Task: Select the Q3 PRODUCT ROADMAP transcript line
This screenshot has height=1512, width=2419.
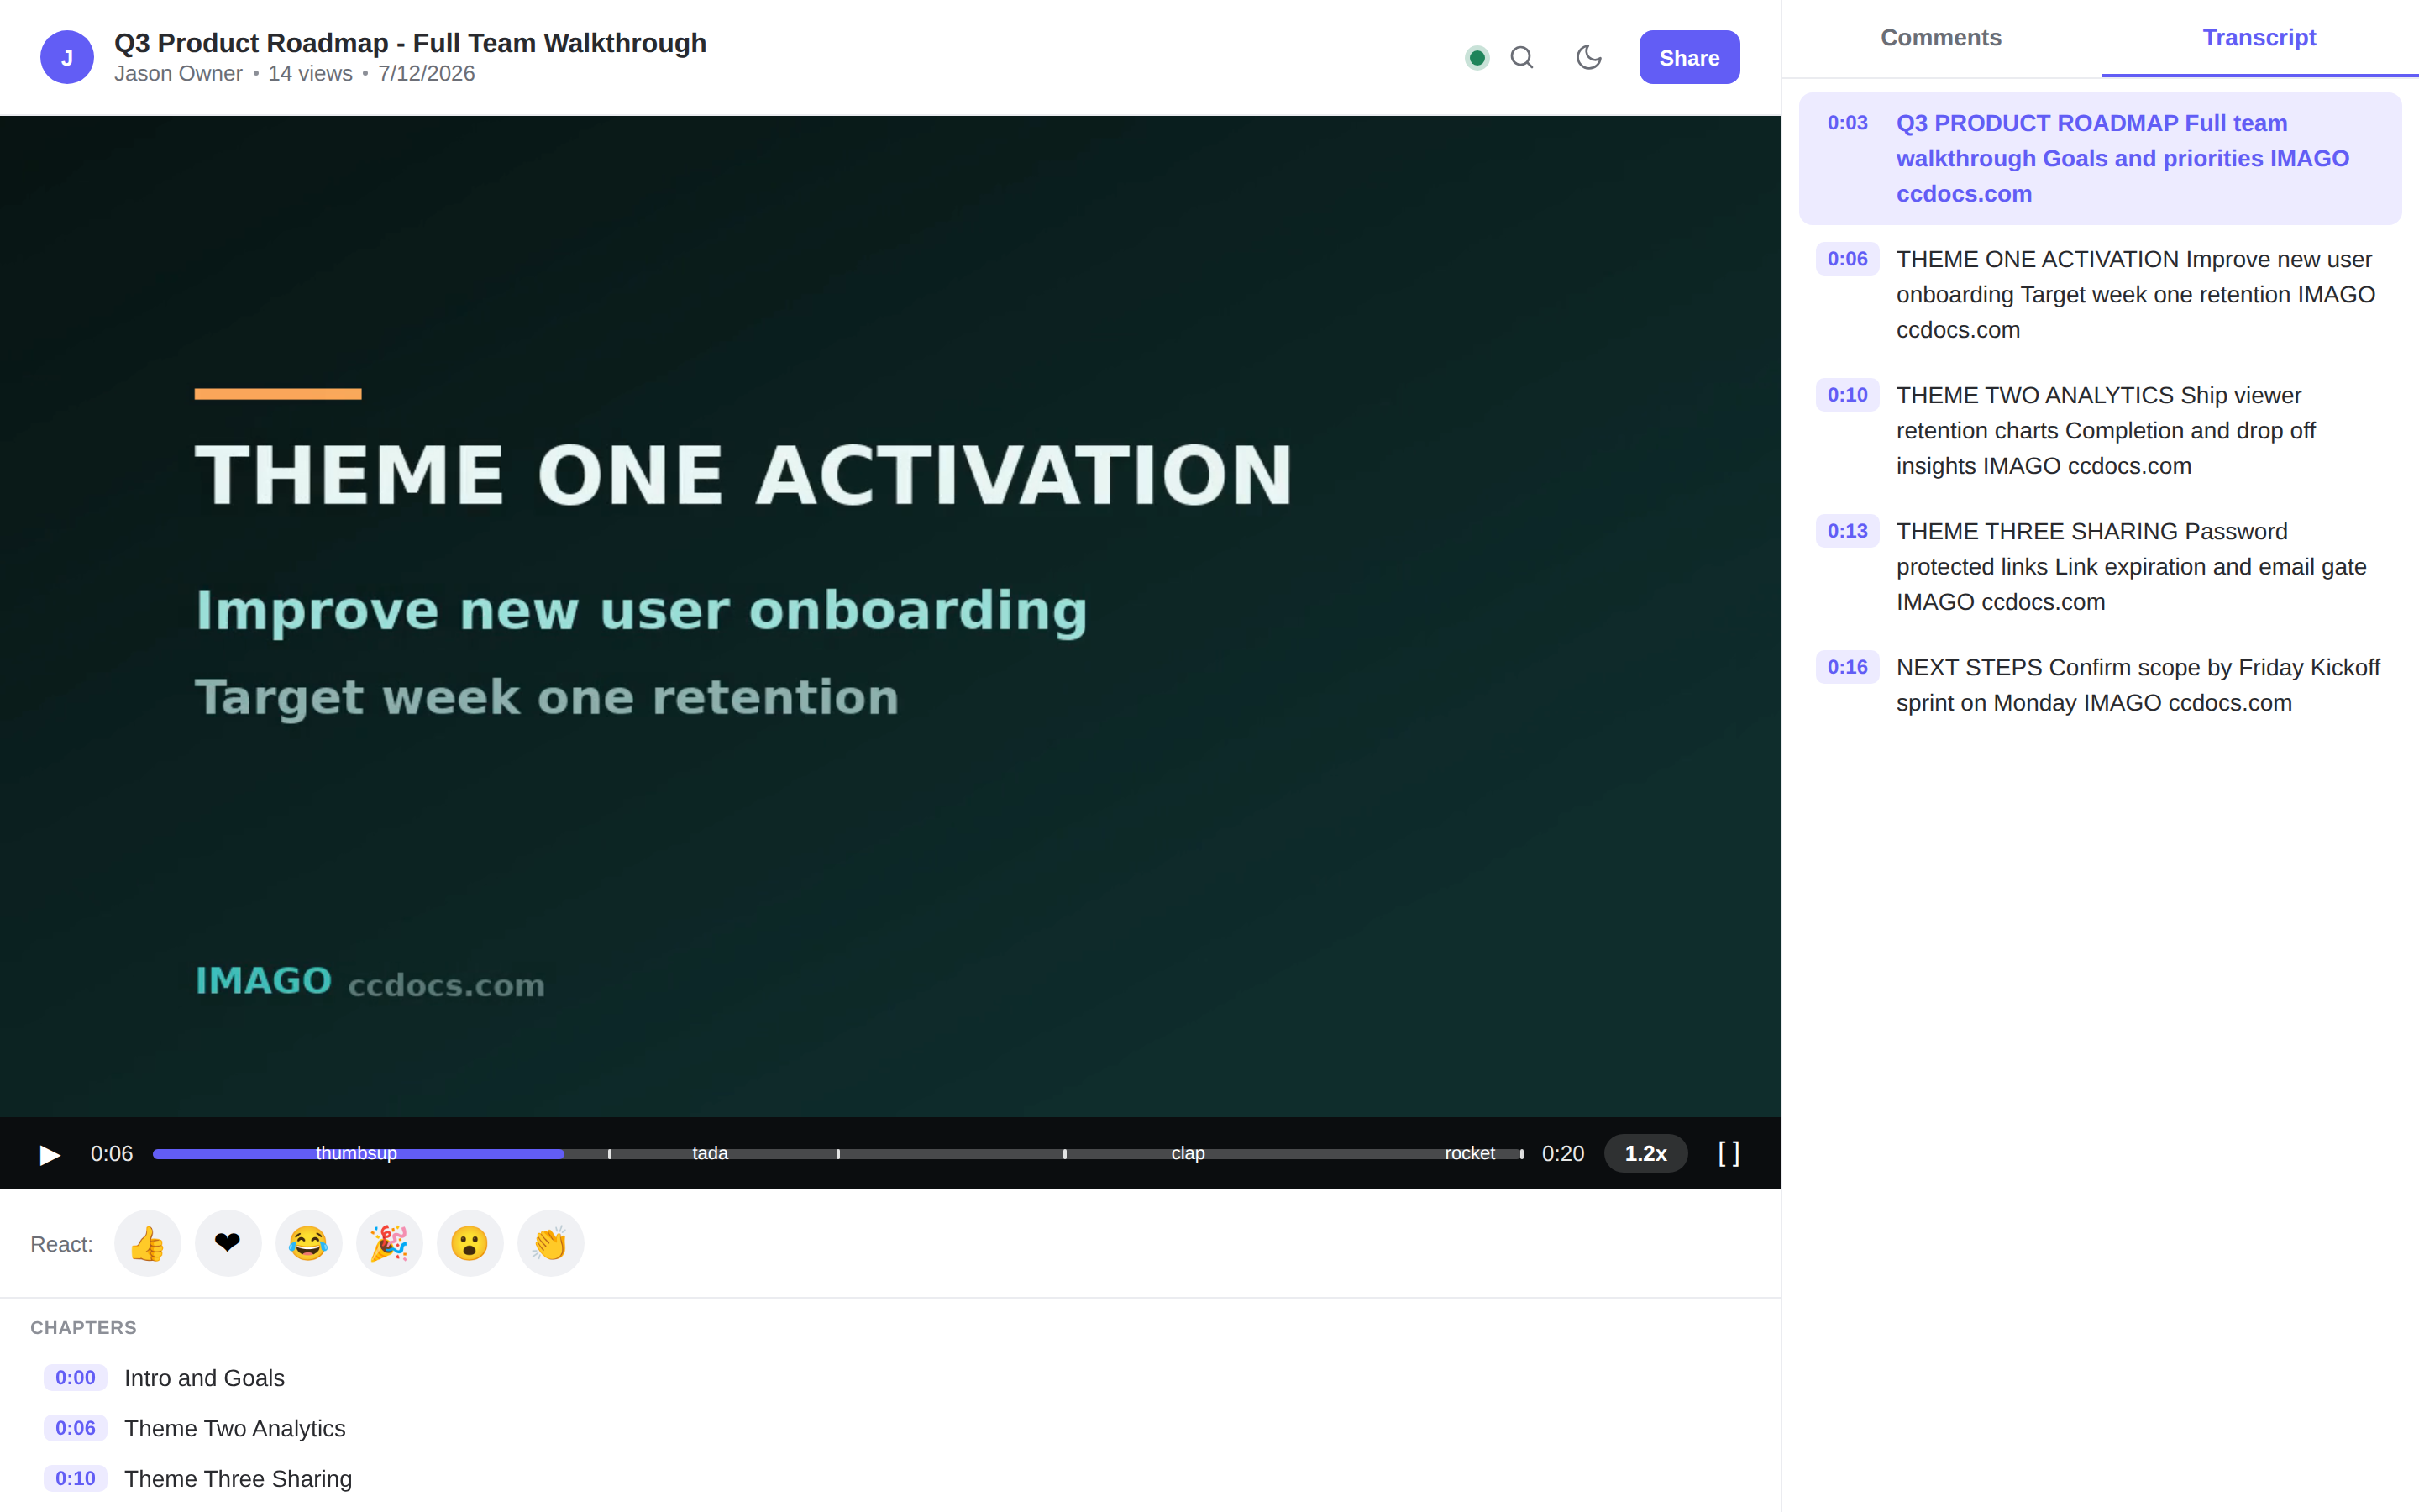Action: pyautogui.click(x=2100, y=158)
